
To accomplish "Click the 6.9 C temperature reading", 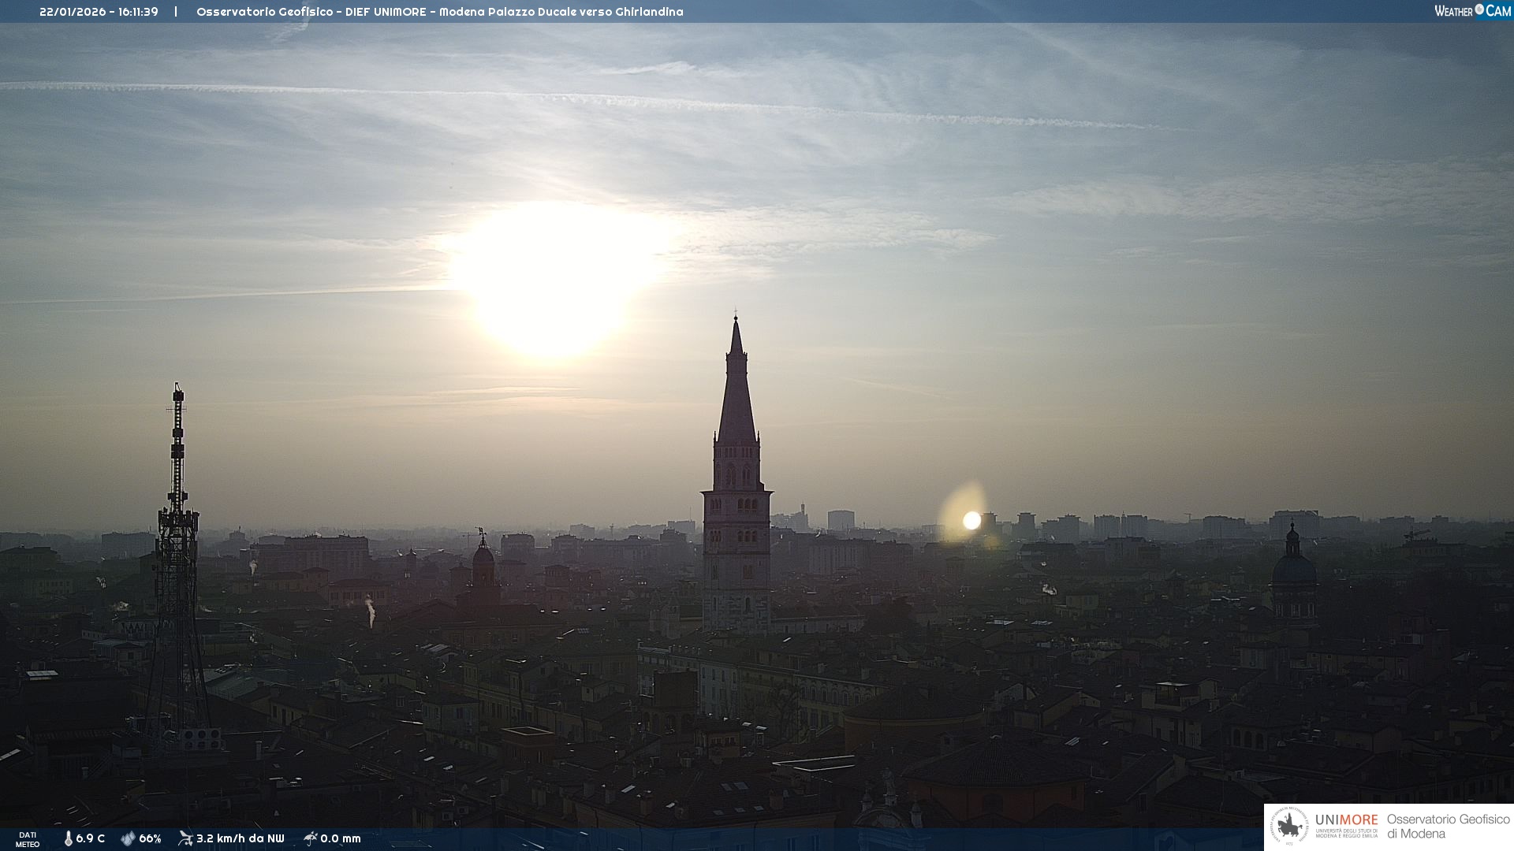I will tap(90, 838).
